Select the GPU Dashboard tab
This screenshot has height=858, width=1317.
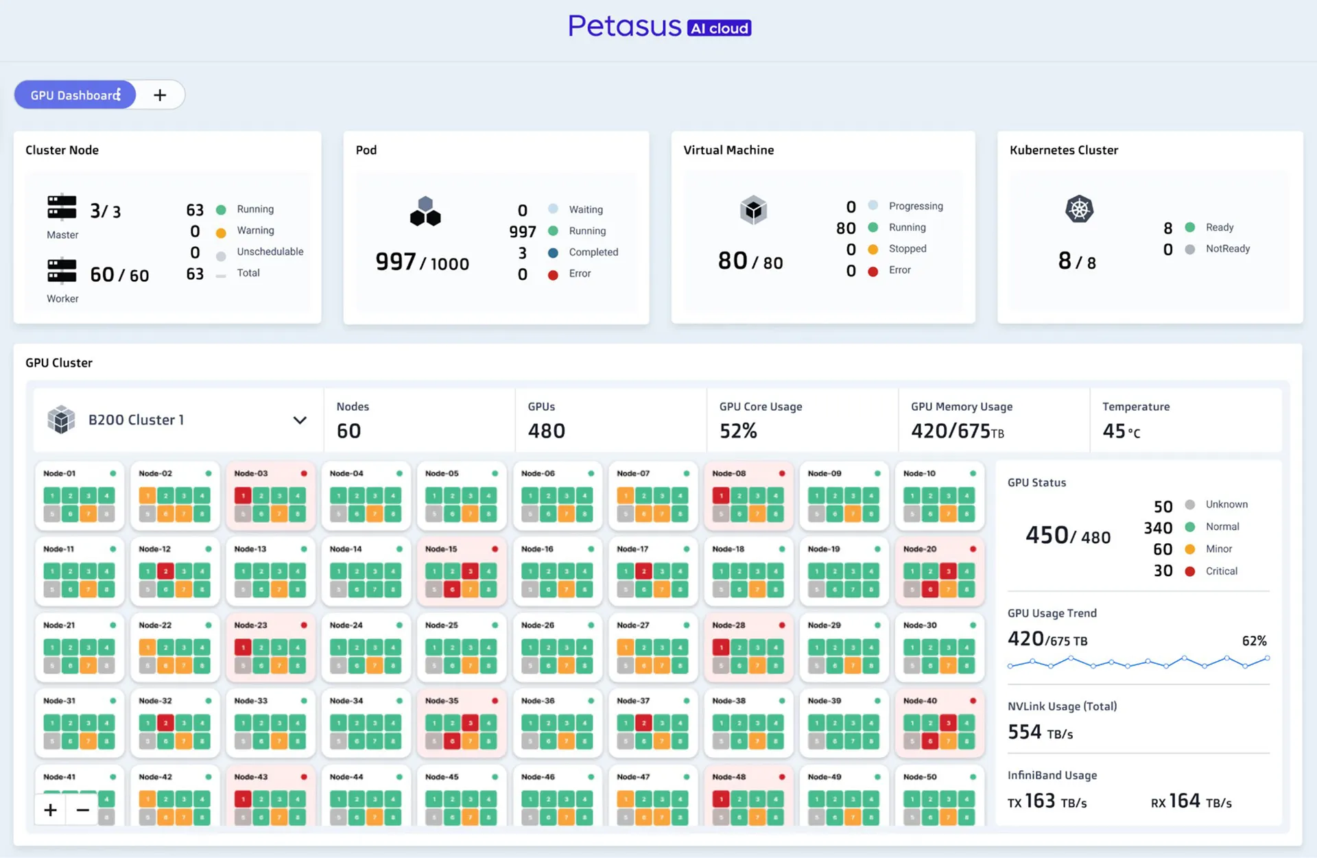75,95
